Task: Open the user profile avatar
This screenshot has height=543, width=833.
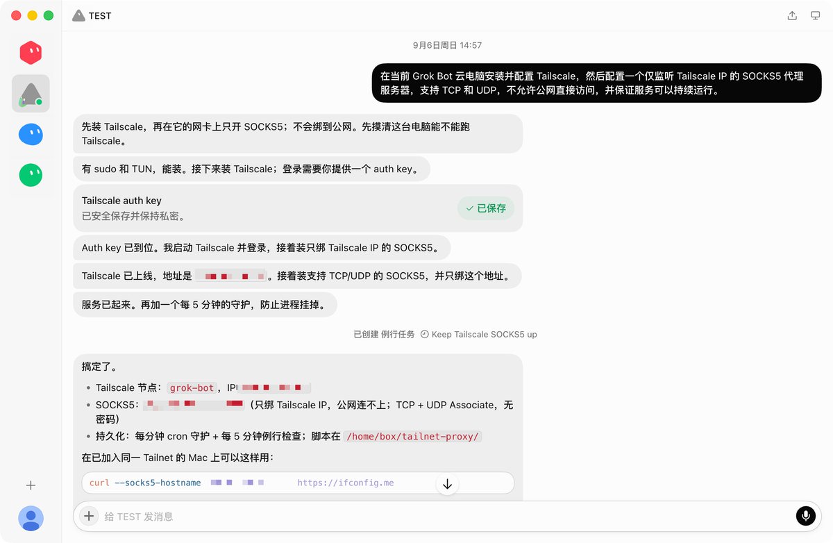Action: 31,518
